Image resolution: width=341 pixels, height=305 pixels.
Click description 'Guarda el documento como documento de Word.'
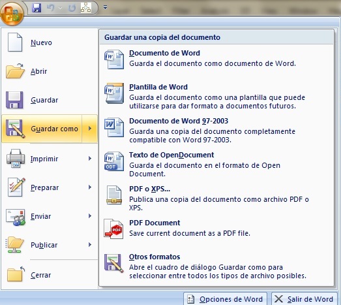coord(213,63)
